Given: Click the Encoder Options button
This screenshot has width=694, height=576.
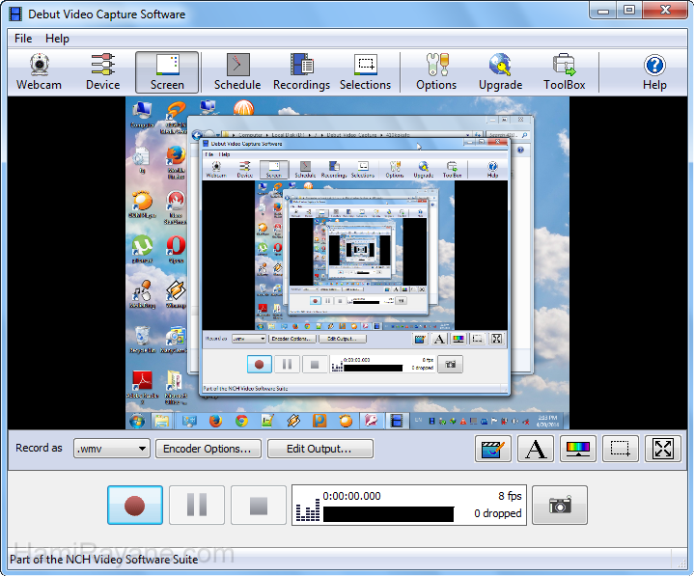Looking at the screenshot, I should pyautogui.click(x=208, y=449).
